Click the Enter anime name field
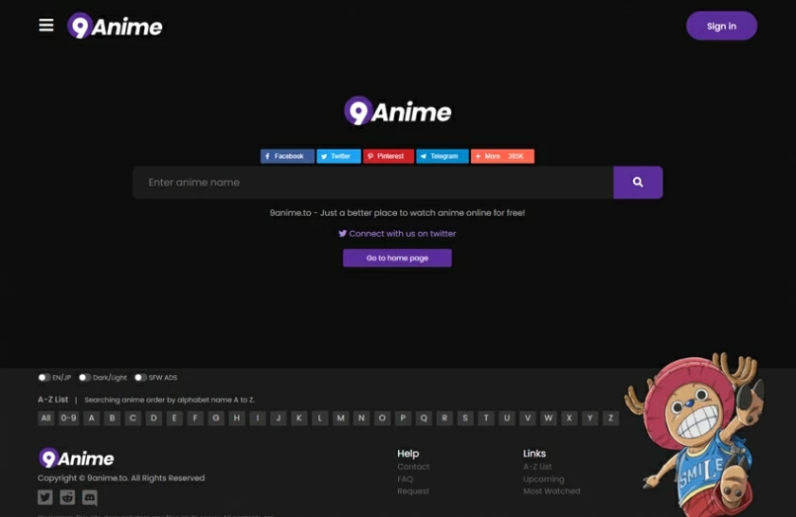796x517 pixels. click(x=373, y=182)
